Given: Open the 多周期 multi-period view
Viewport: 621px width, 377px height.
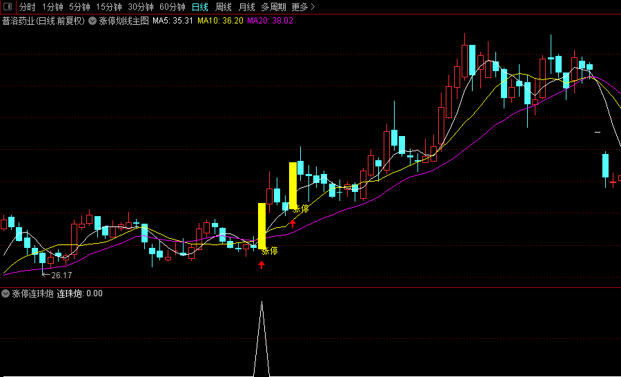Looking at the screenshot, I should pos(274,7).
